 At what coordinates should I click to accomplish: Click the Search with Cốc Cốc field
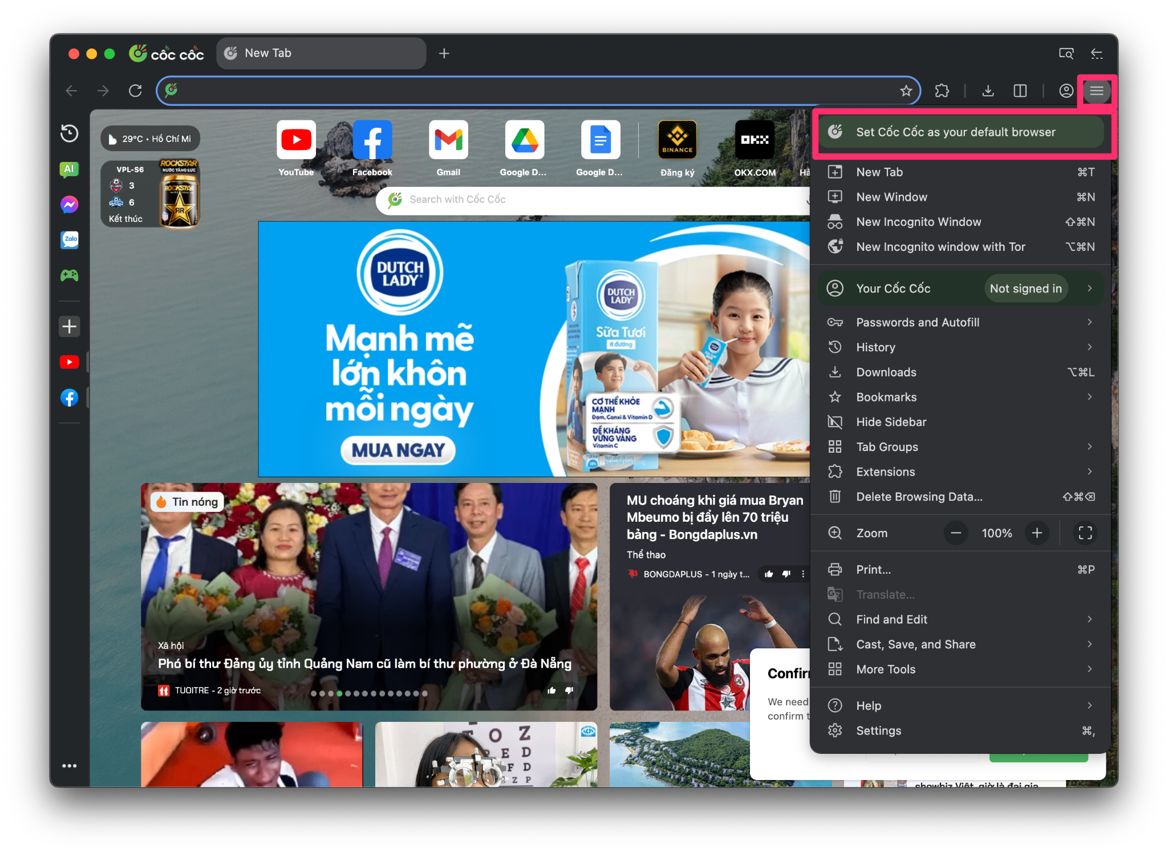tap(593, 200)
